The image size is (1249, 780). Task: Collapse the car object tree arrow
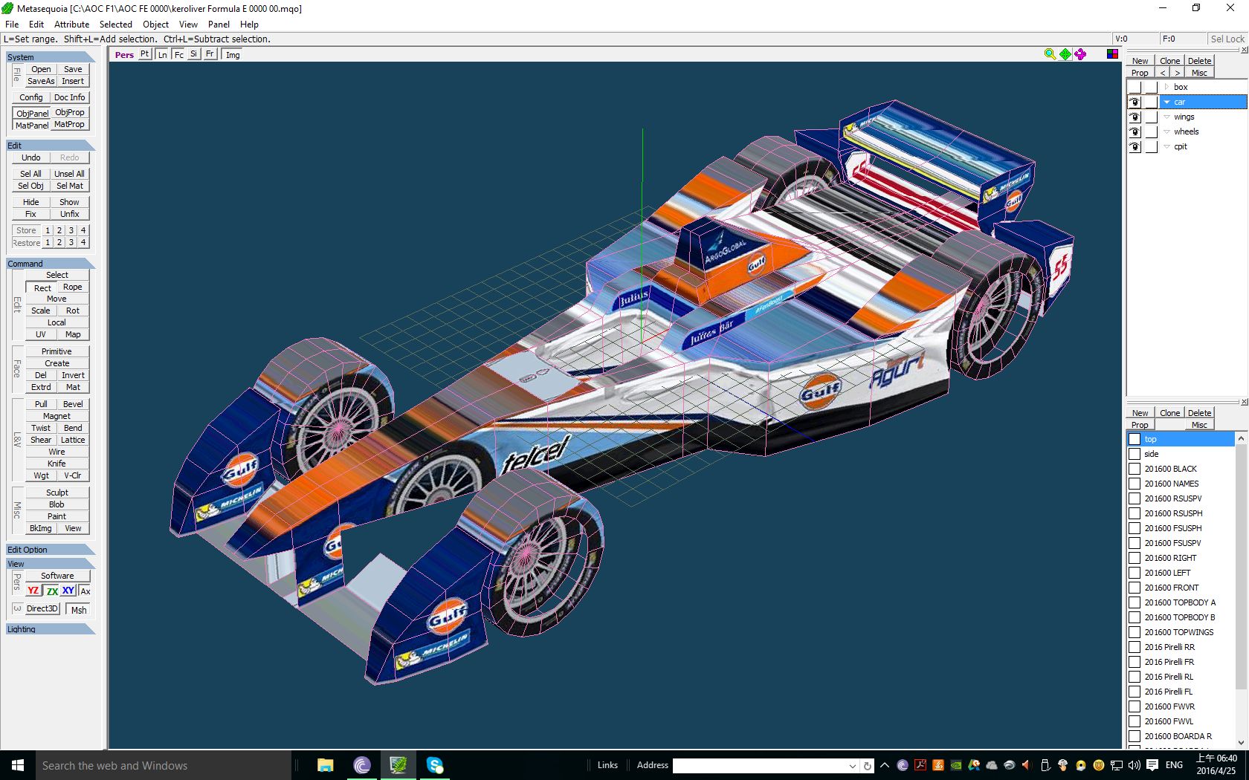(1167, 103)
